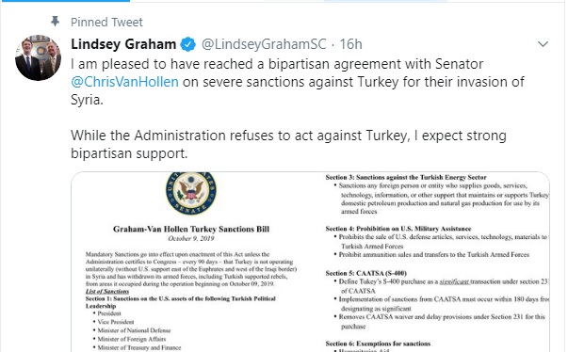Click the blue verified badge checkmark
This screenshot has height=352, width=568.
[x=187, y=44]
